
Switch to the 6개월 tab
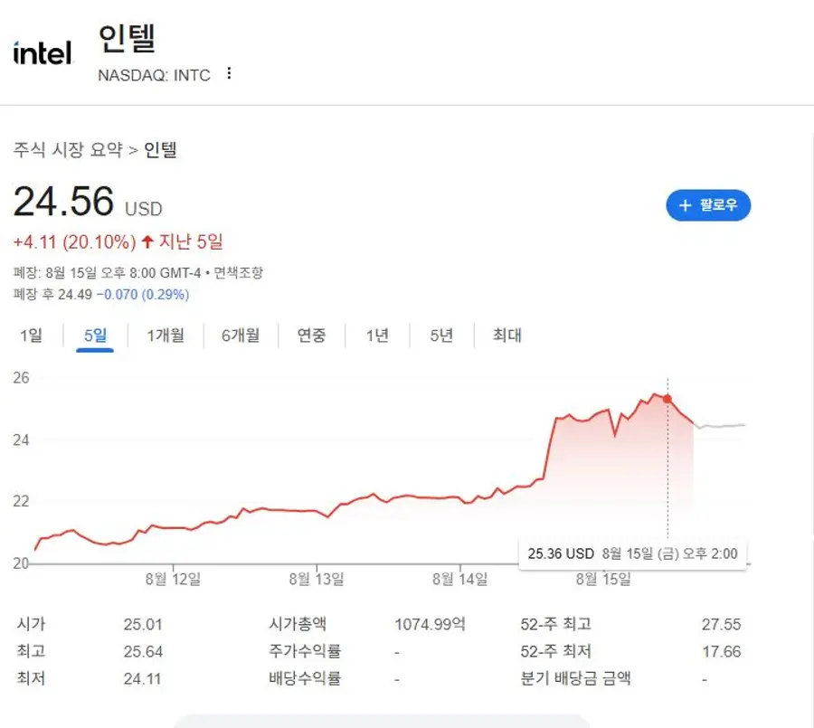[241, 336]
